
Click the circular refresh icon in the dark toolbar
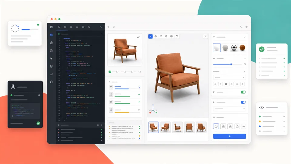[x=101, y=27]
